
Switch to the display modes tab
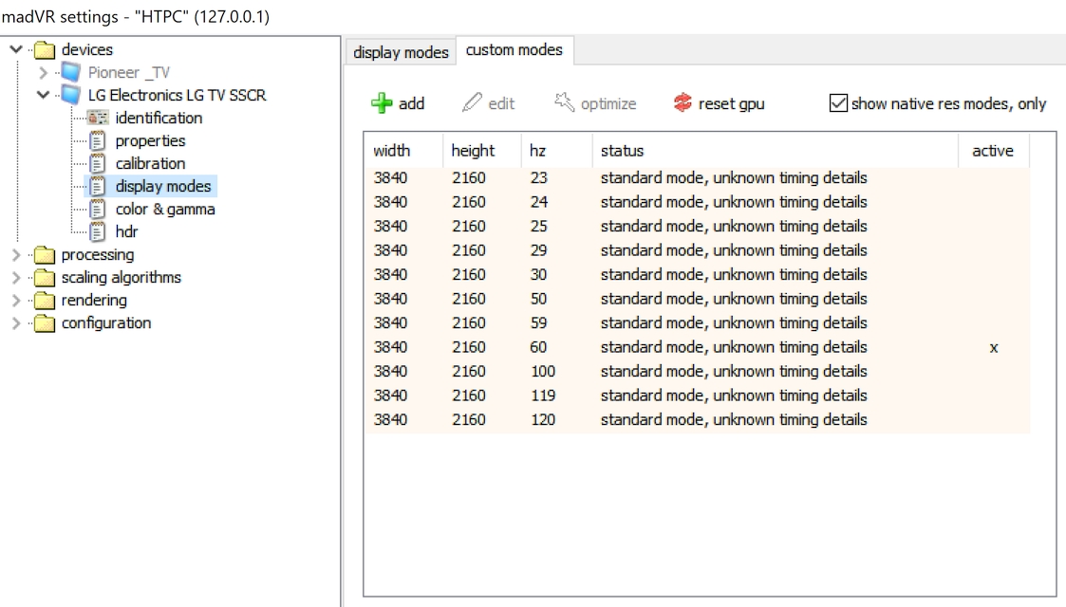[401, 52]
